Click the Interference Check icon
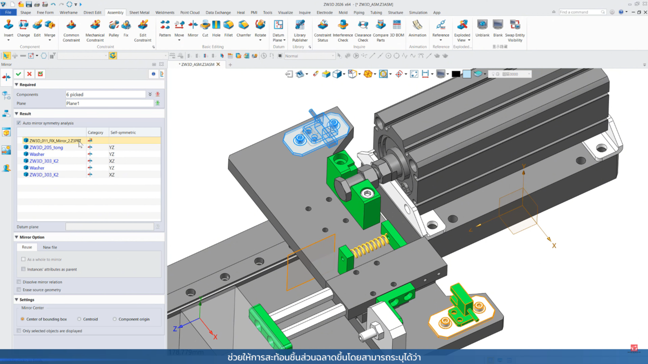 (x=343, y=25)
